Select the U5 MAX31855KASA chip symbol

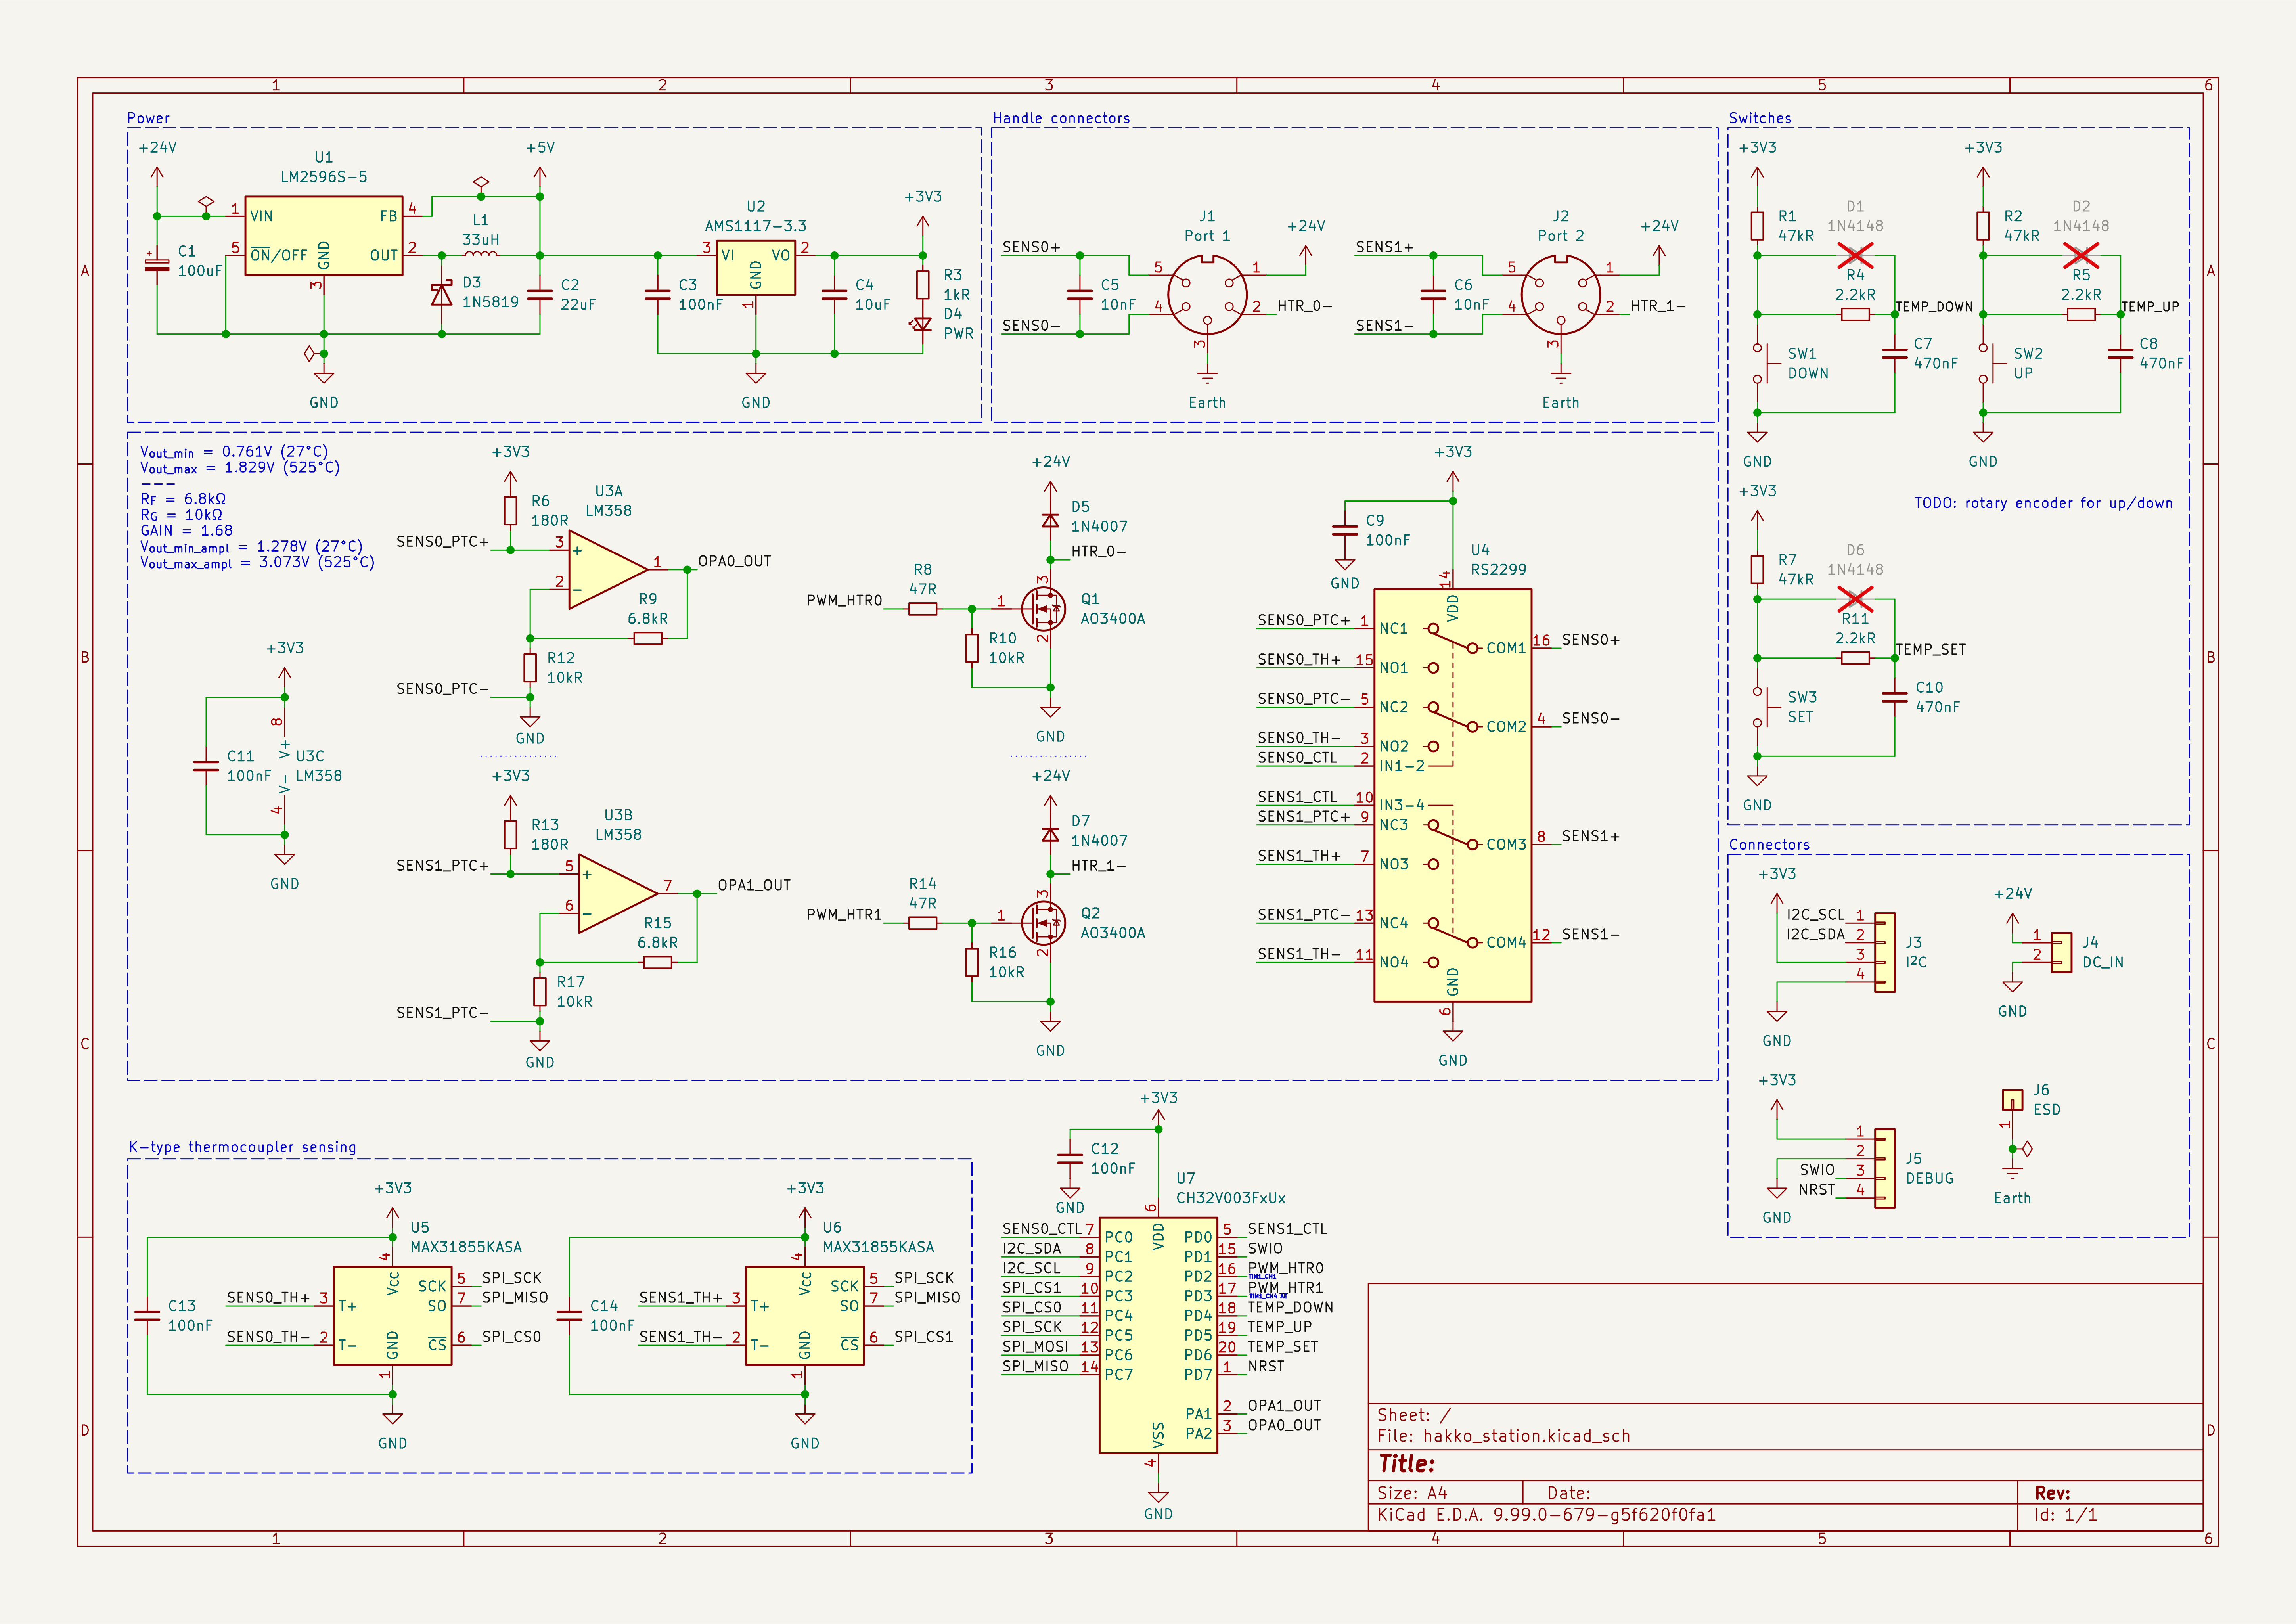coord(392,1315)
